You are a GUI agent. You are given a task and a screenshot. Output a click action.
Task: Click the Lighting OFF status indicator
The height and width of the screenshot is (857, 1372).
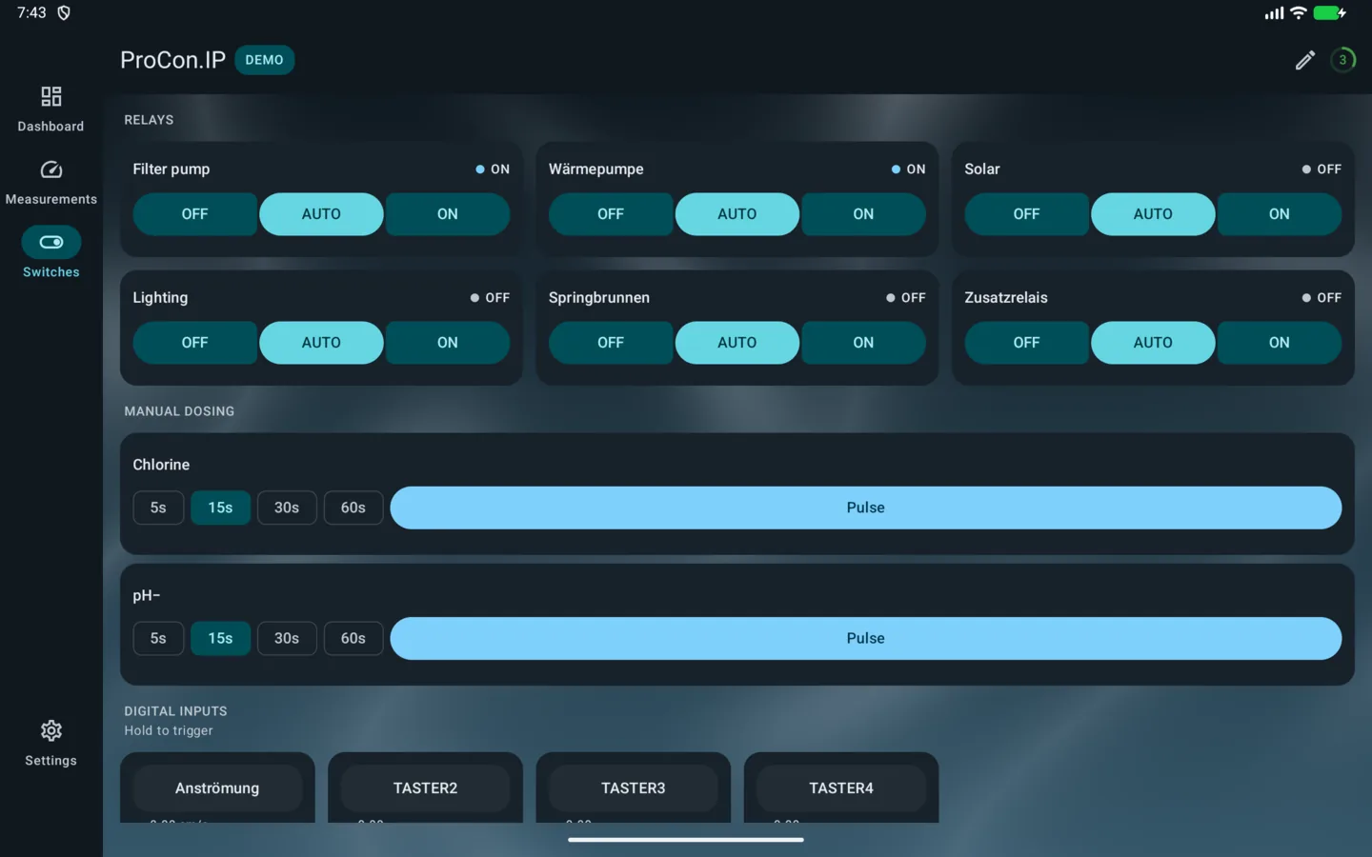[490, 298]
